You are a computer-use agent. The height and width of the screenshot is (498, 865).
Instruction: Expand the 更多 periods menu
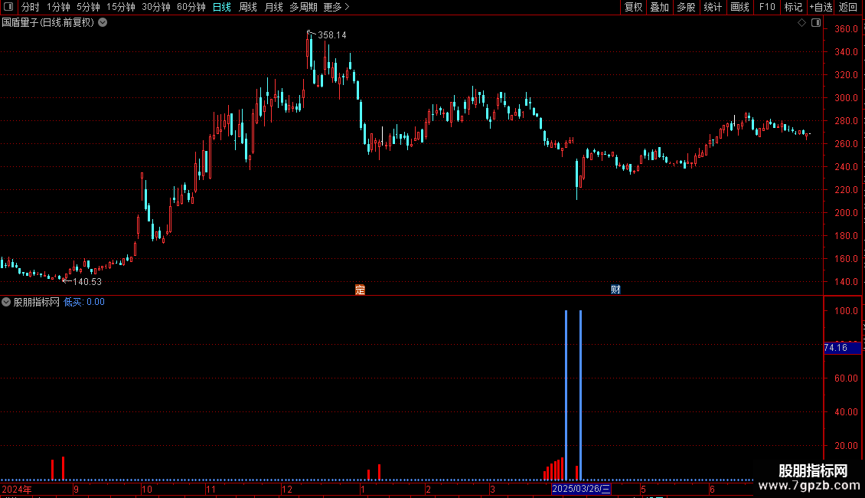[336, 7]
